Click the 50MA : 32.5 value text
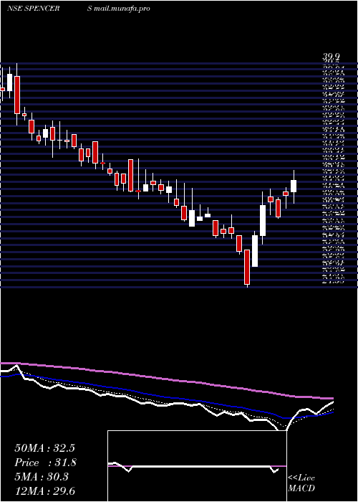This screenshot has height=502, width=358. 44,448
